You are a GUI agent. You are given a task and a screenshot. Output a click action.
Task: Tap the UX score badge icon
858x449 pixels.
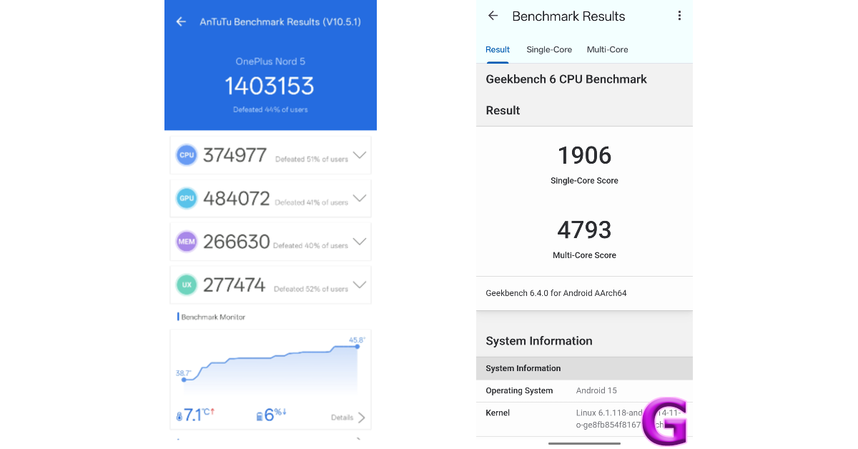187,285
